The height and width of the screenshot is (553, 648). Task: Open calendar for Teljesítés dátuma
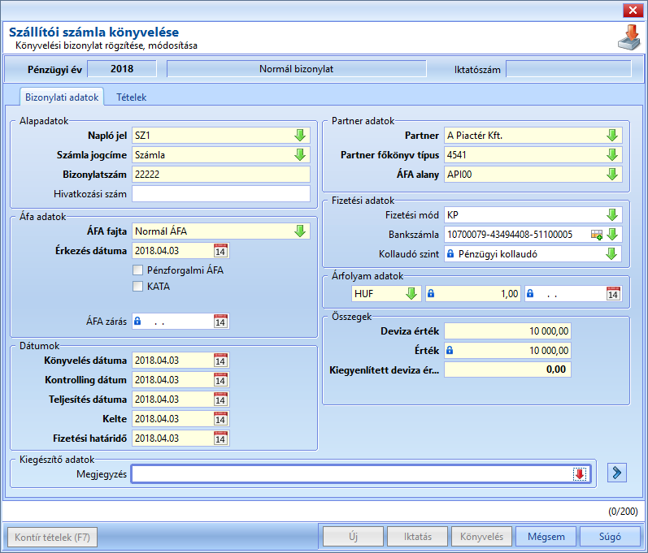point(220,399)
